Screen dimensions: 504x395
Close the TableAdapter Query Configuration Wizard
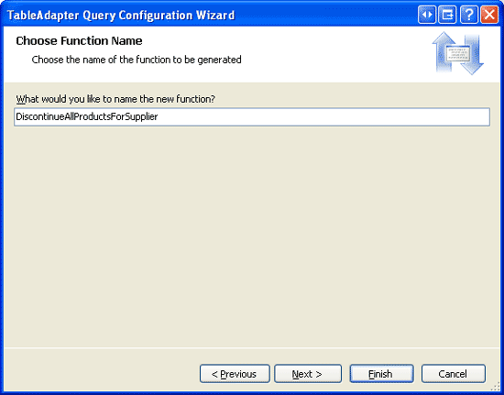click(x=489, y=15)
